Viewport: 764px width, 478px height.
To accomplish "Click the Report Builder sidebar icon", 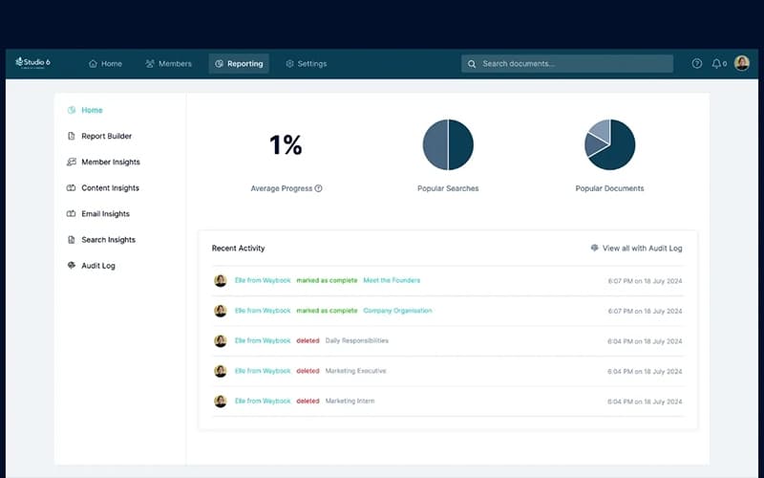I will 72,137.
